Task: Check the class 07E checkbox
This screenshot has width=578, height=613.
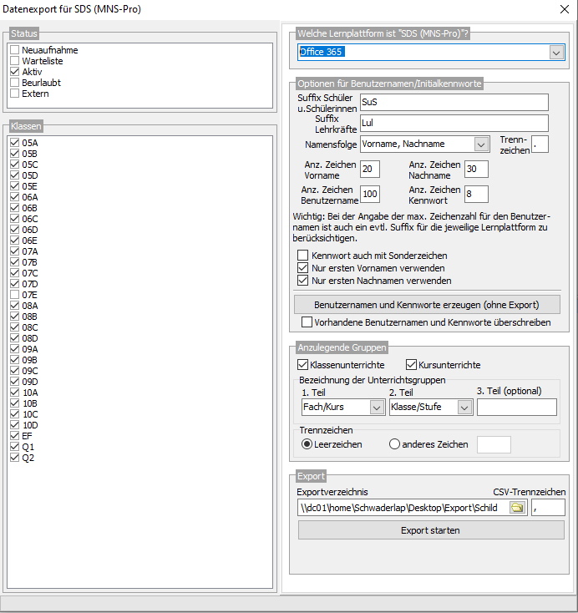Action: (x=14, y=295)
